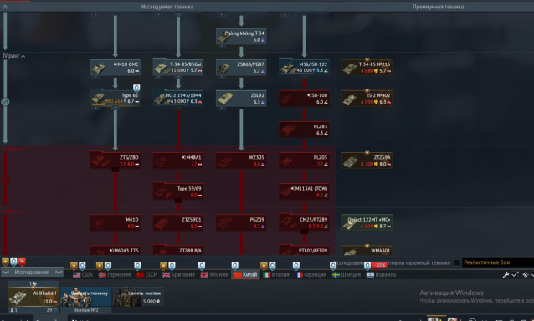Select locked WZ305 vehicle in tree
Image resolution: width=534 pixels, height=321 pixels.
241,160
